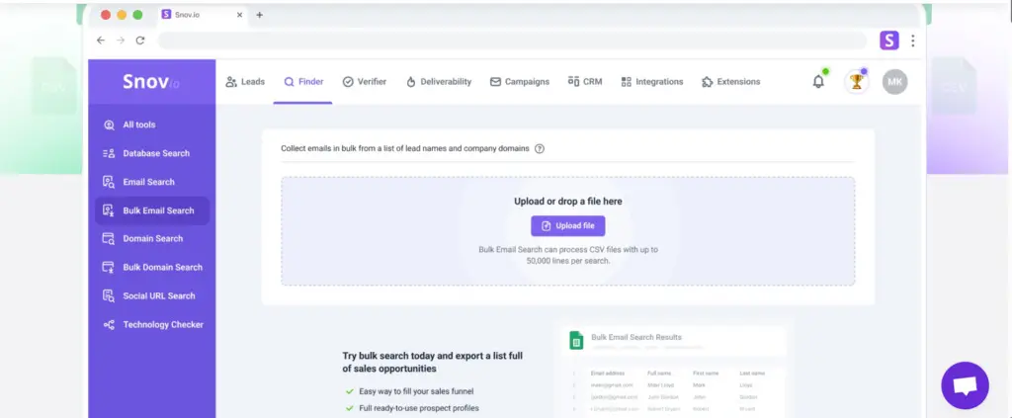Open notifications bell
This screenshot has width=1012, height=418.
coord(818,81)
